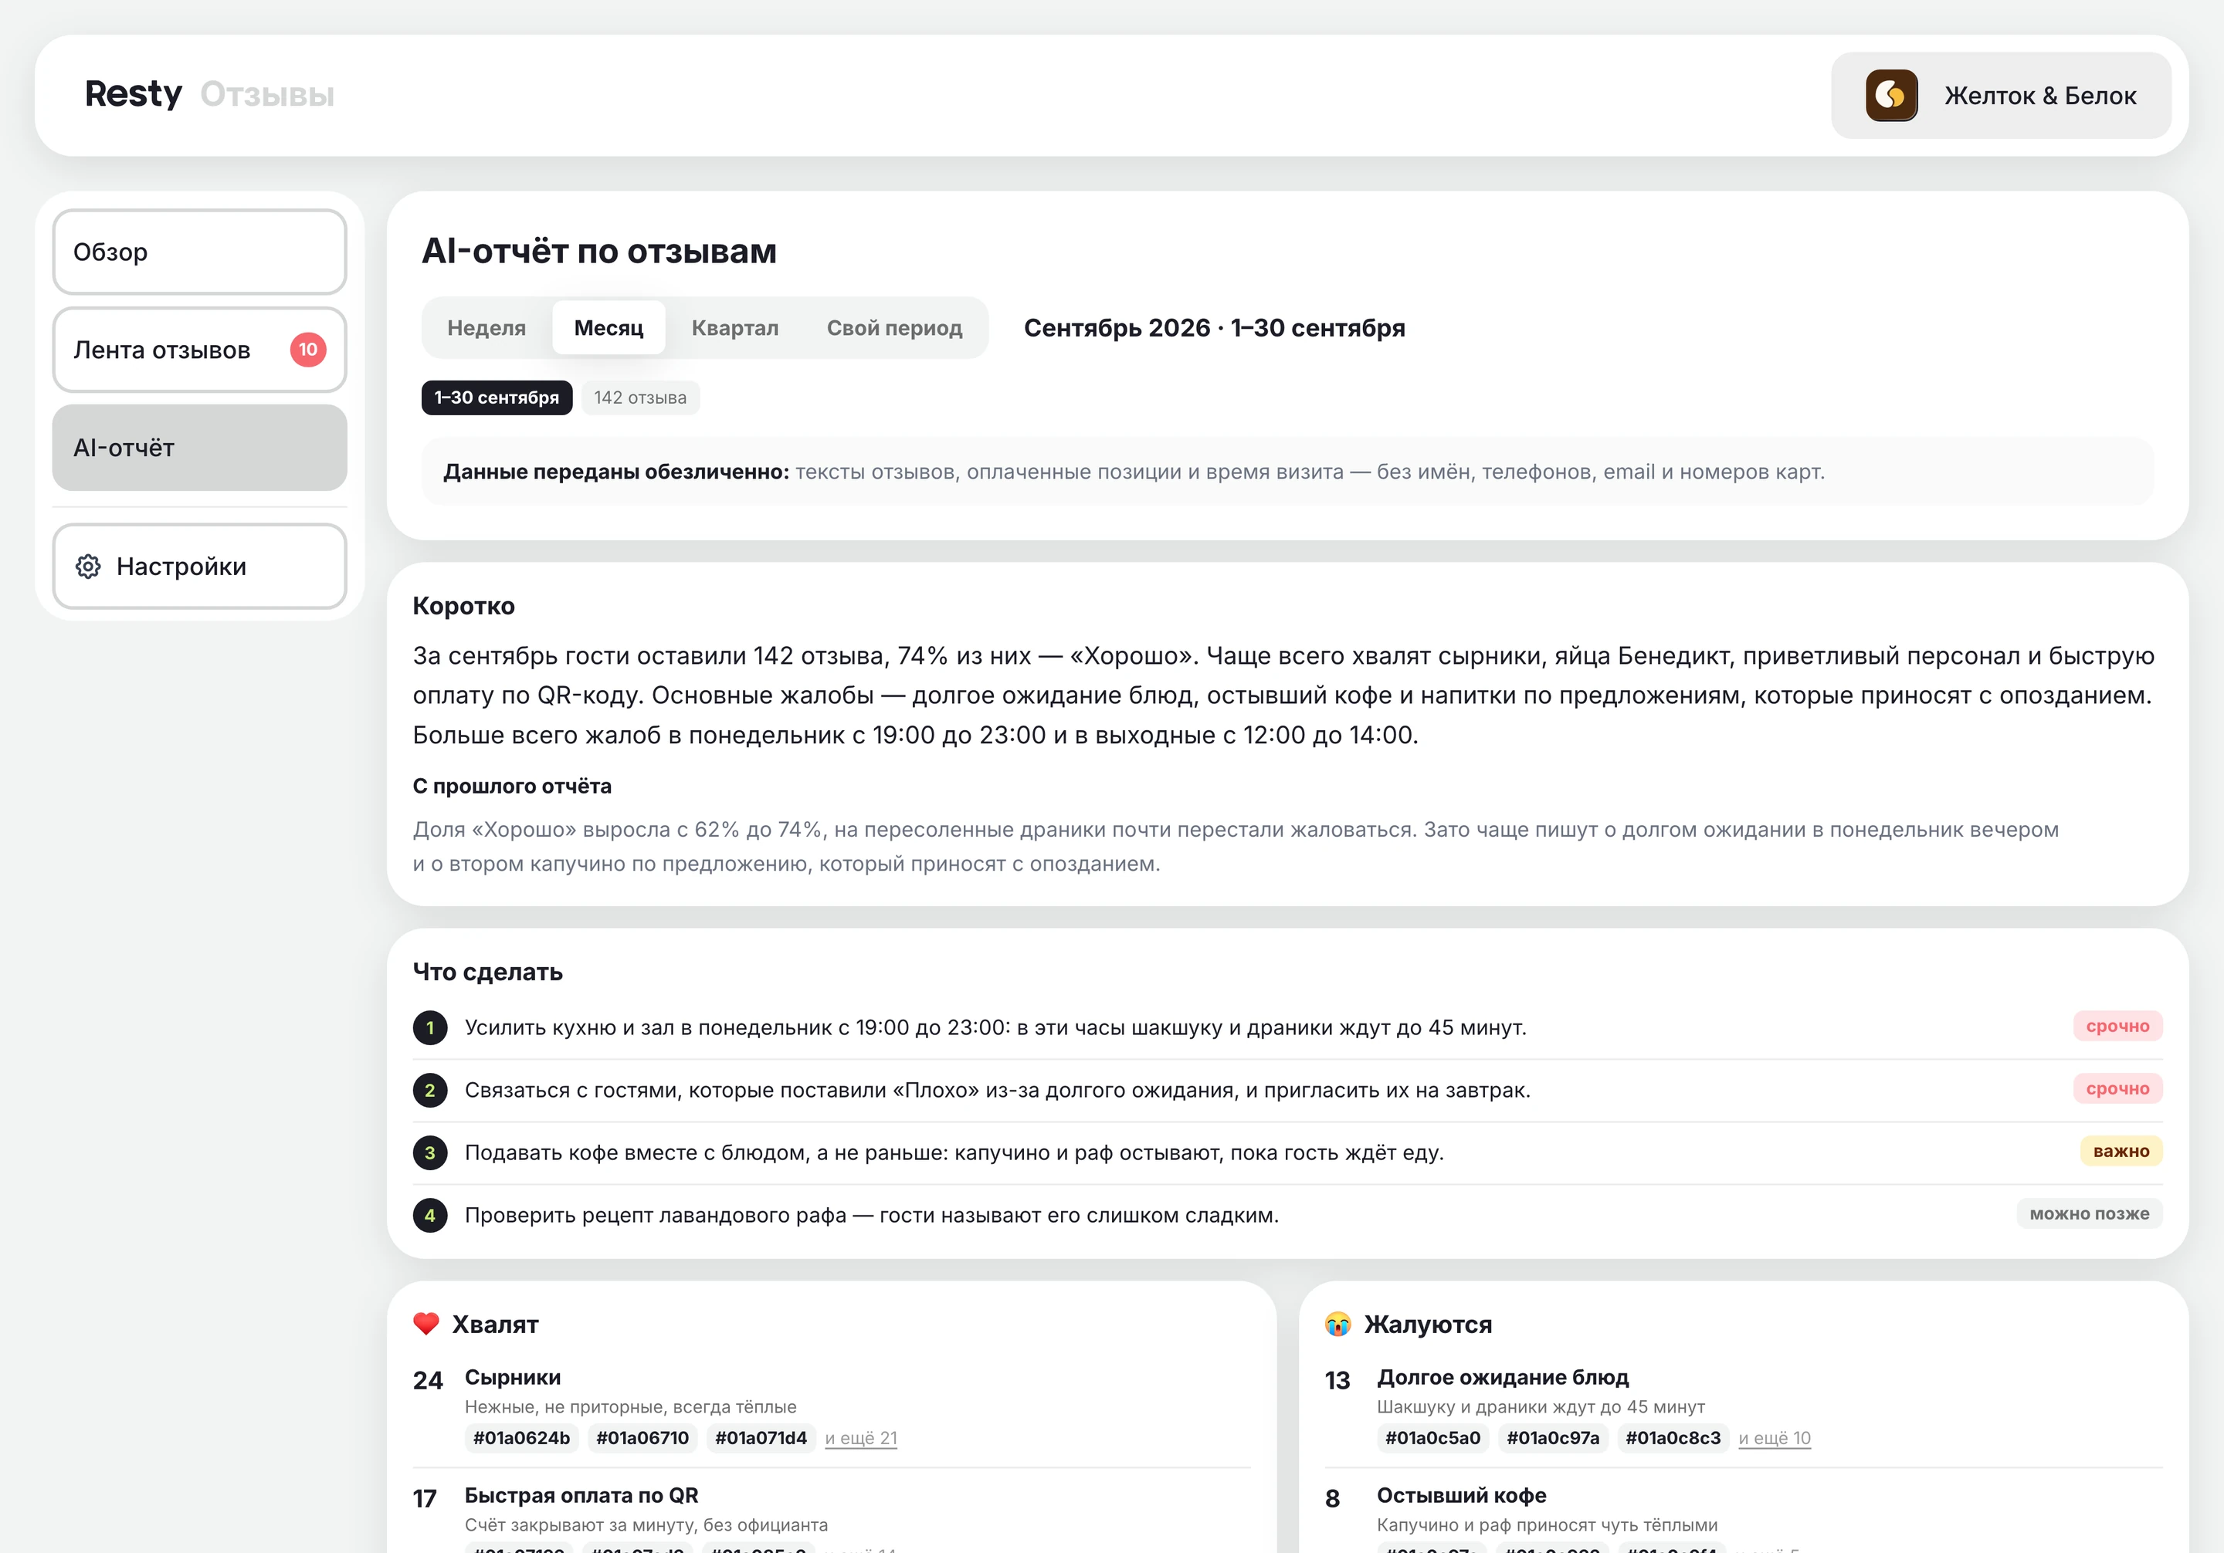This screenshot has width=2224, height=1553.
Task: Open the Обзор section in the sidebar
Action: (x=199, y=252)
